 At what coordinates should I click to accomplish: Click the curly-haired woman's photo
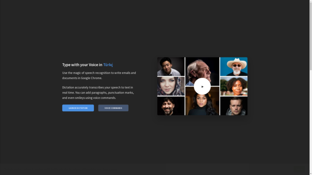tap(234, 86)
